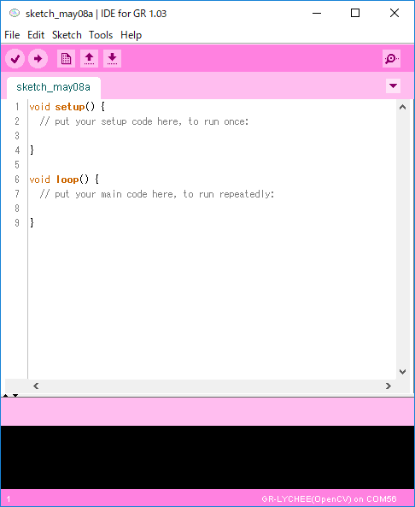Open the Edit menu
Viewport: 415px width, 507px height.
click(36, 35)
